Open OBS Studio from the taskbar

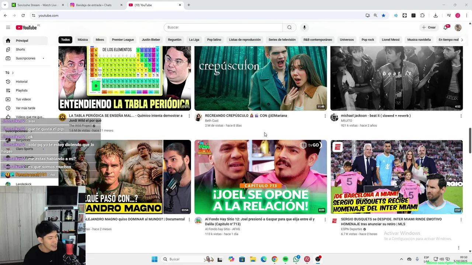click(x=318, y=259)
